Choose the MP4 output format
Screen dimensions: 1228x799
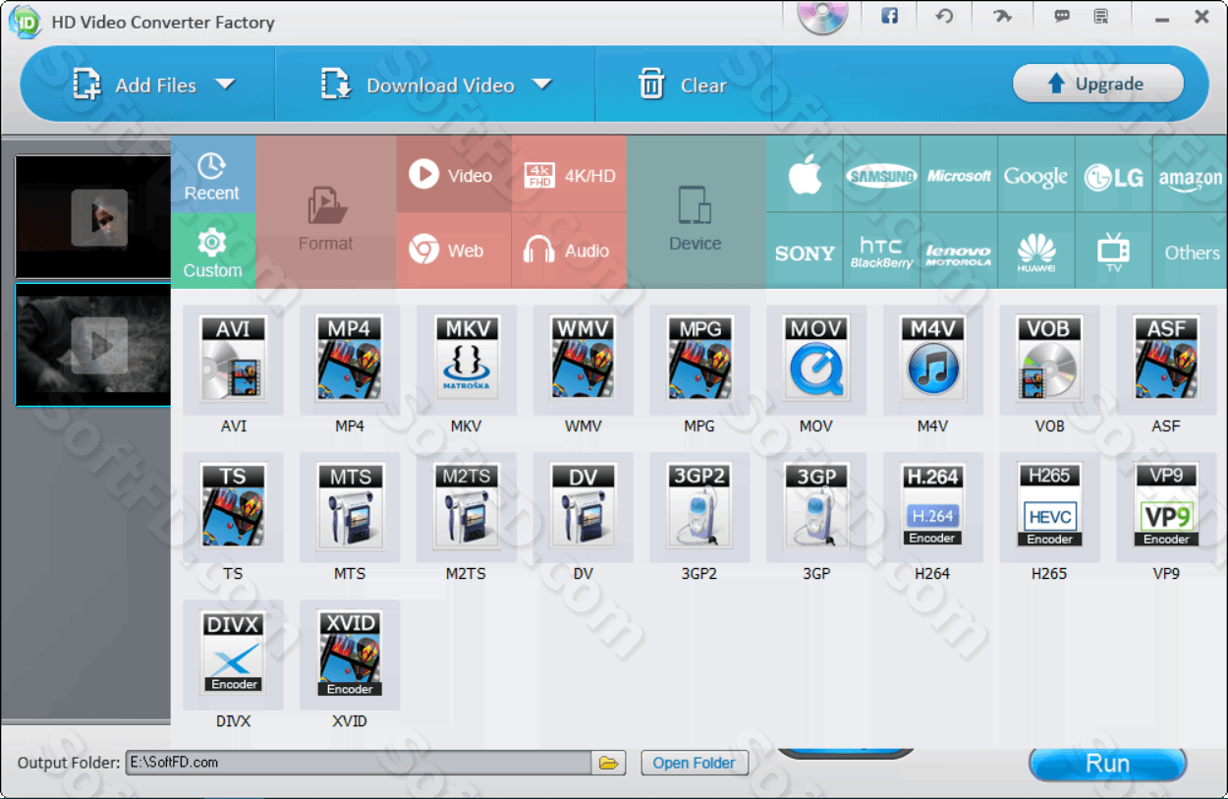[350, 360]
